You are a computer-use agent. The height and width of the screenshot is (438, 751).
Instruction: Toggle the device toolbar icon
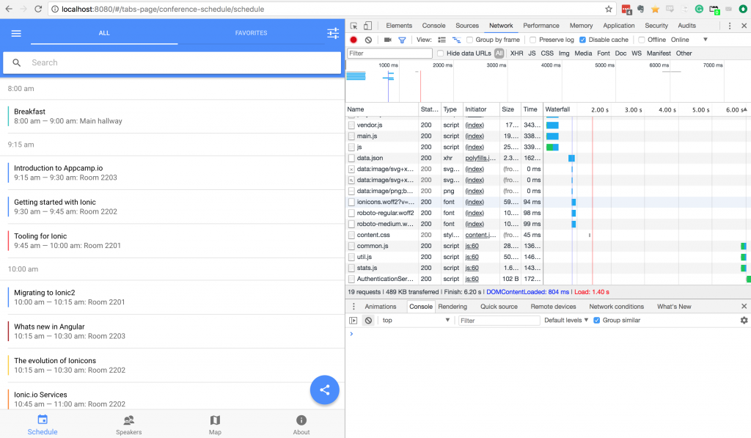pos(368,26)
